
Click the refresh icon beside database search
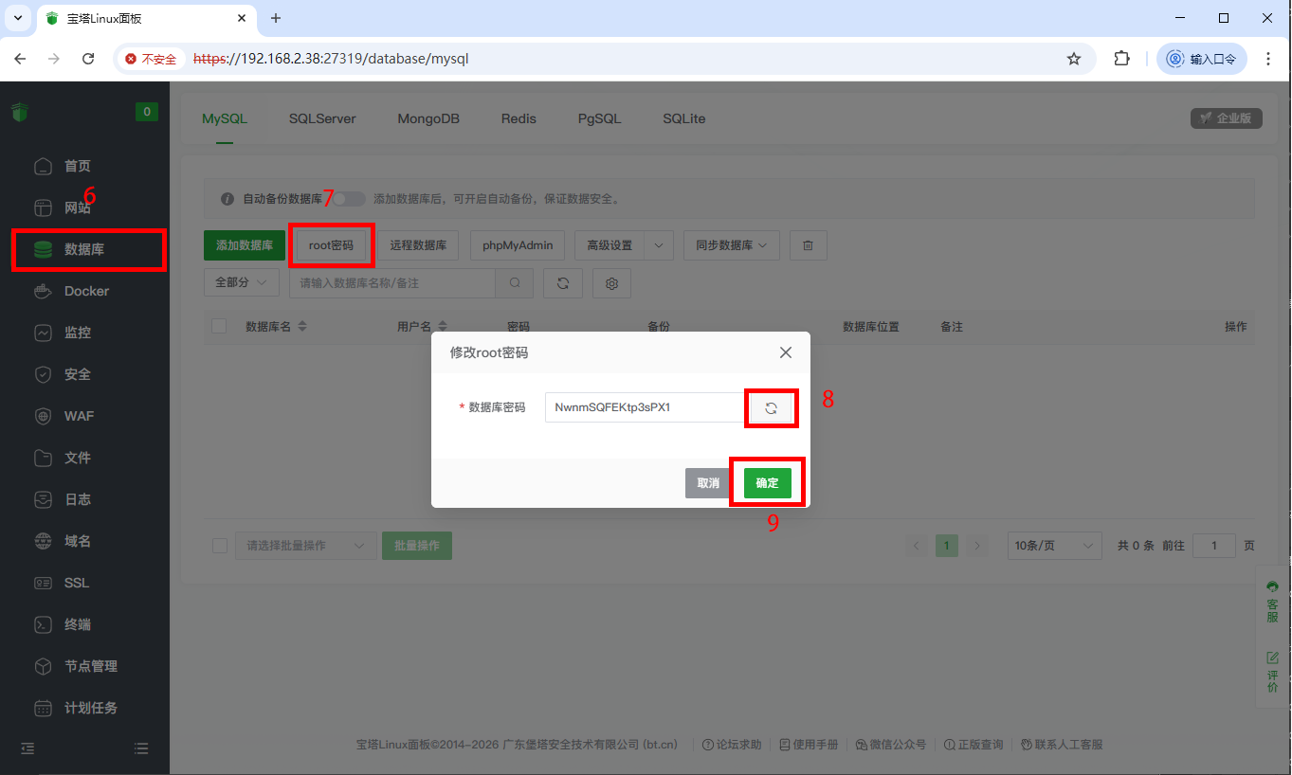pos(563,283)
